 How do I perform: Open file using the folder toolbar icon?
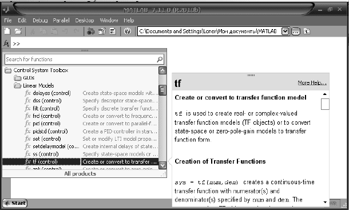[x=18, y=31]
